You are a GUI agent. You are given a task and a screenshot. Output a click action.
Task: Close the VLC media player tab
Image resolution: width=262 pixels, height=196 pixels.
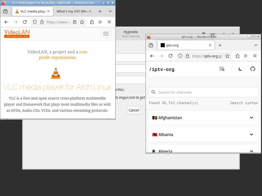point(48,11)
